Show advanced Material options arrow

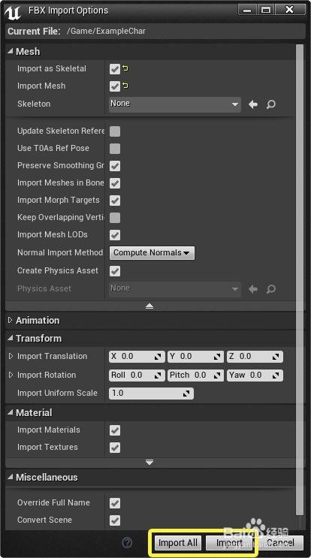click(149, 463)
